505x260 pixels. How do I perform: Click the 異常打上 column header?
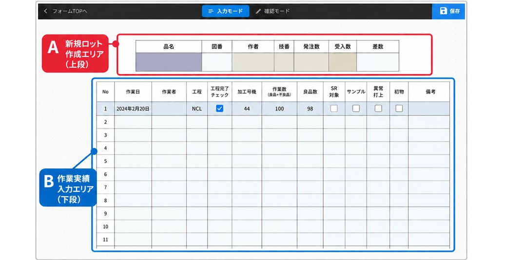tap(378, 92)
